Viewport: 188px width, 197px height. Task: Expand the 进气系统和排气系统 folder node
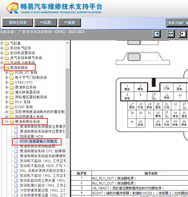pos(2,58)
